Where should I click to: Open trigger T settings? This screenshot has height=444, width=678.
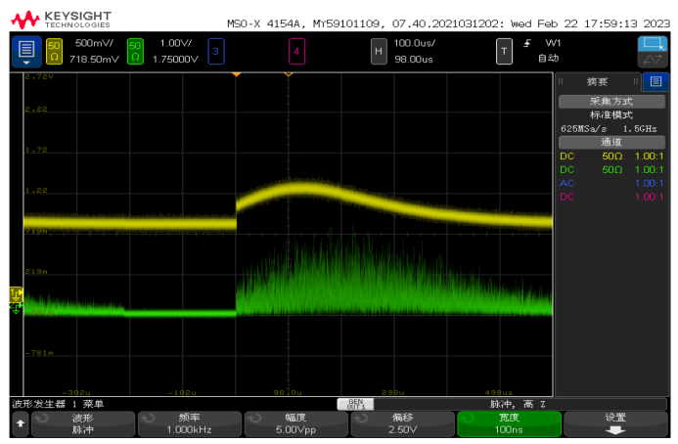point(504,49)
